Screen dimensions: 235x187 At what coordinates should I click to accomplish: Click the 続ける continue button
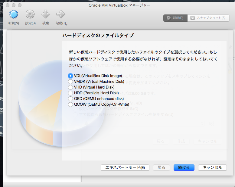184,168
